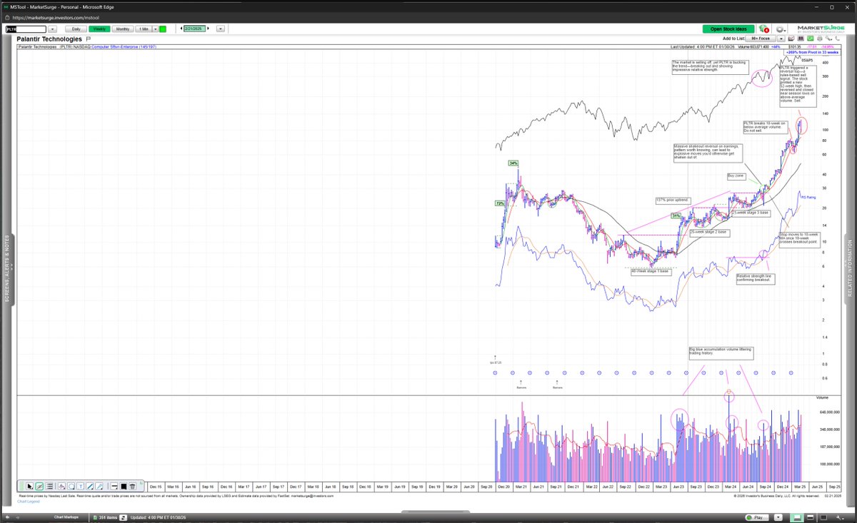Switch to Monthly chart period
The width and height of the screenshot is (857, 523).
pos(123,29)
